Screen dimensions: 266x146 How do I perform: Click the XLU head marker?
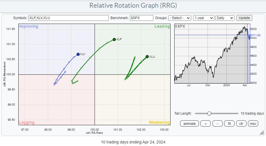pyautogui.click(x=147, y=56)
